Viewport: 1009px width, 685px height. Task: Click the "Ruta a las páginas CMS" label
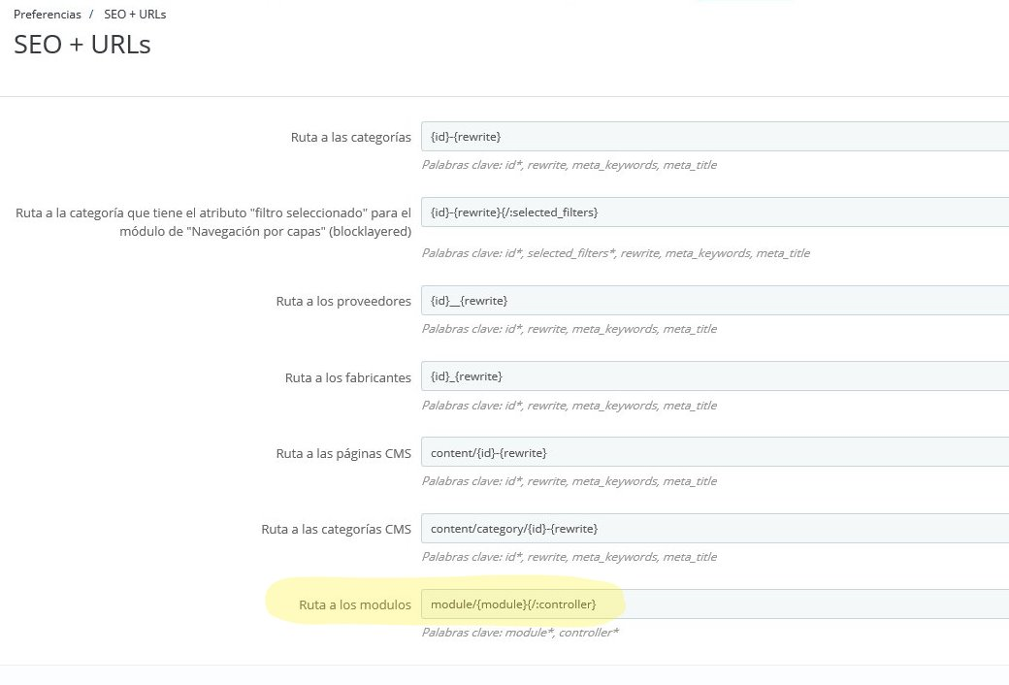pos(343,453)
